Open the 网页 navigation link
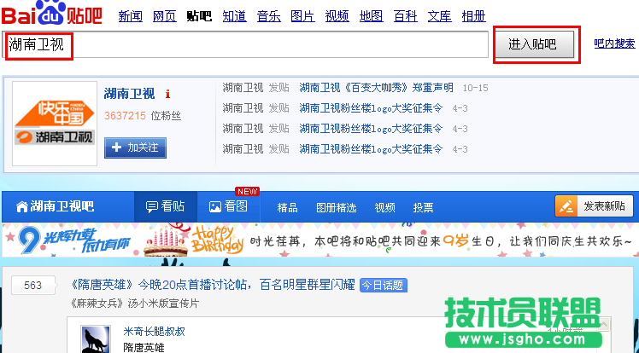 (165, 16)
